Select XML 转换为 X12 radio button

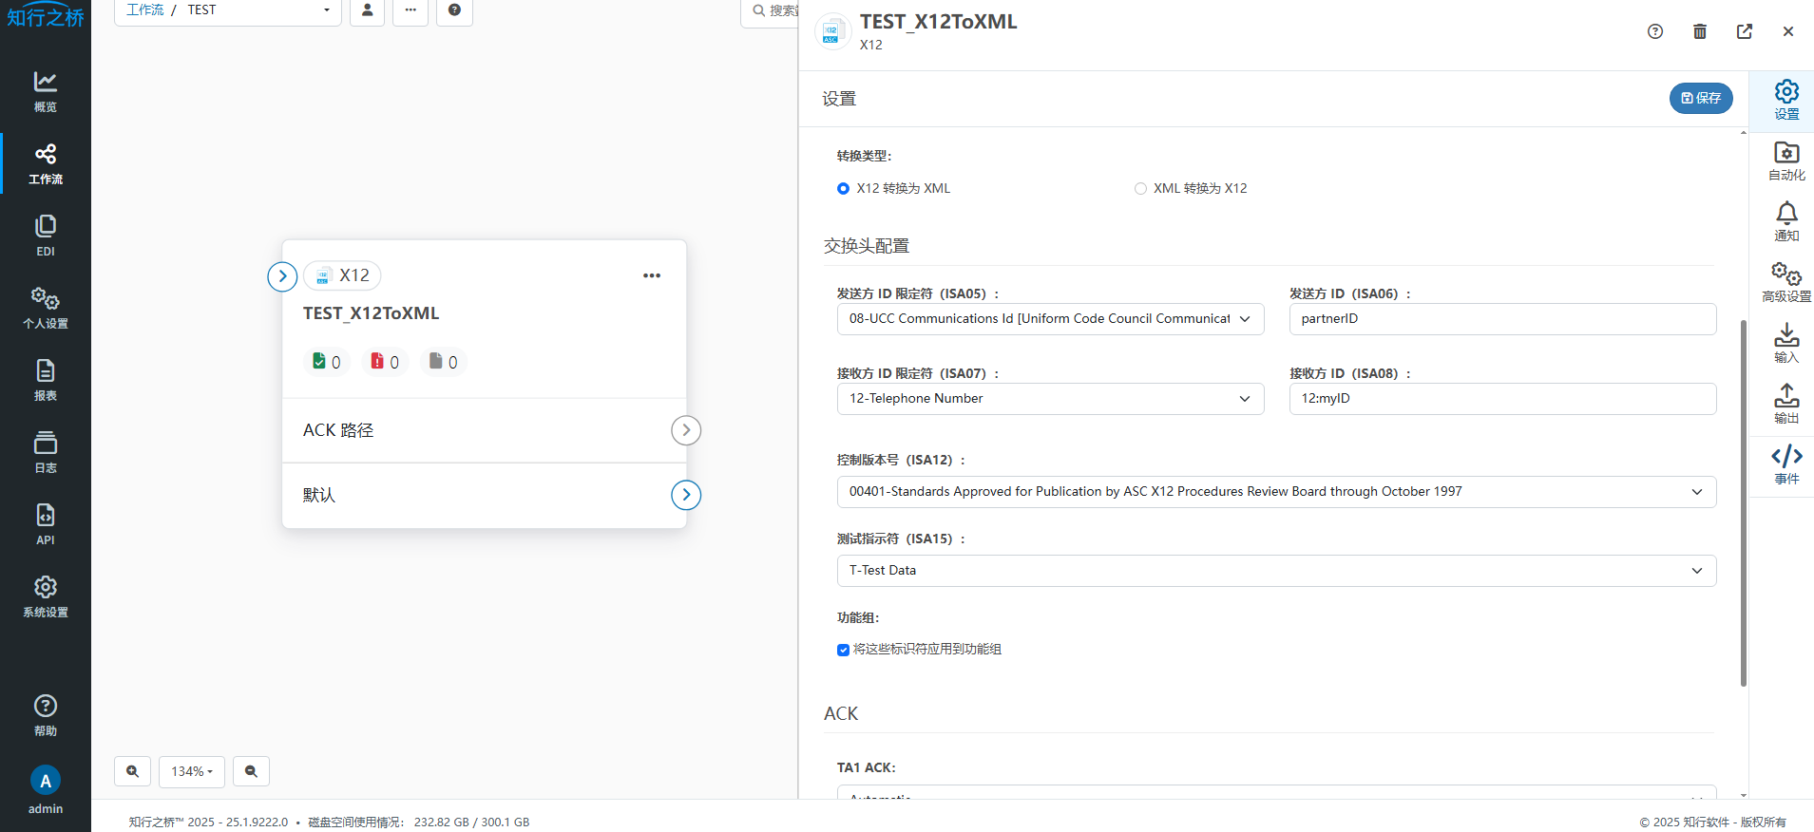[1140, 189]
